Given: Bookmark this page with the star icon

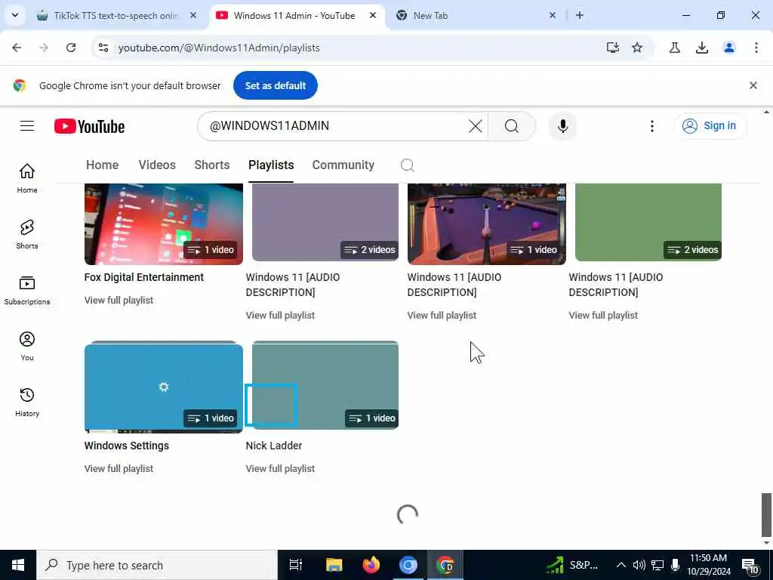Looking at the screenshot, I should pyautogui.click(x=637, y=48).
